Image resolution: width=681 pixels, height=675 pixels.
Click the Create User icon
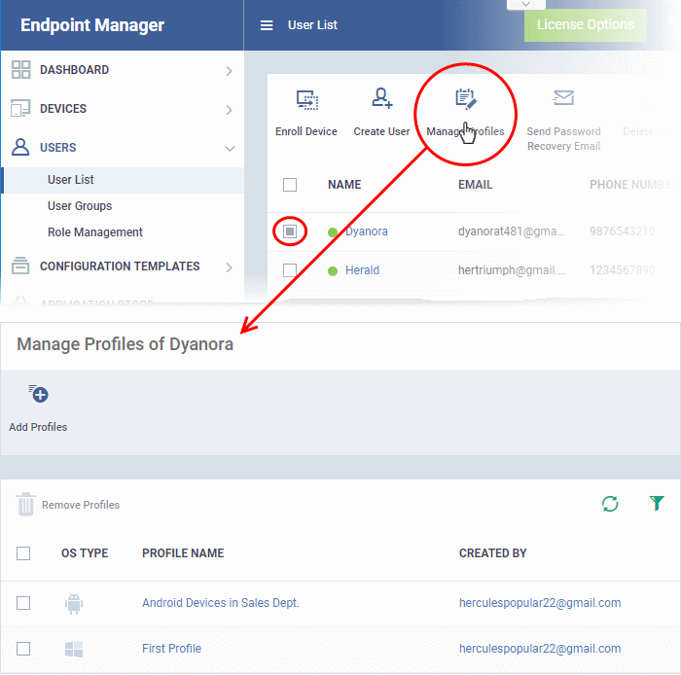pos(381,98)
